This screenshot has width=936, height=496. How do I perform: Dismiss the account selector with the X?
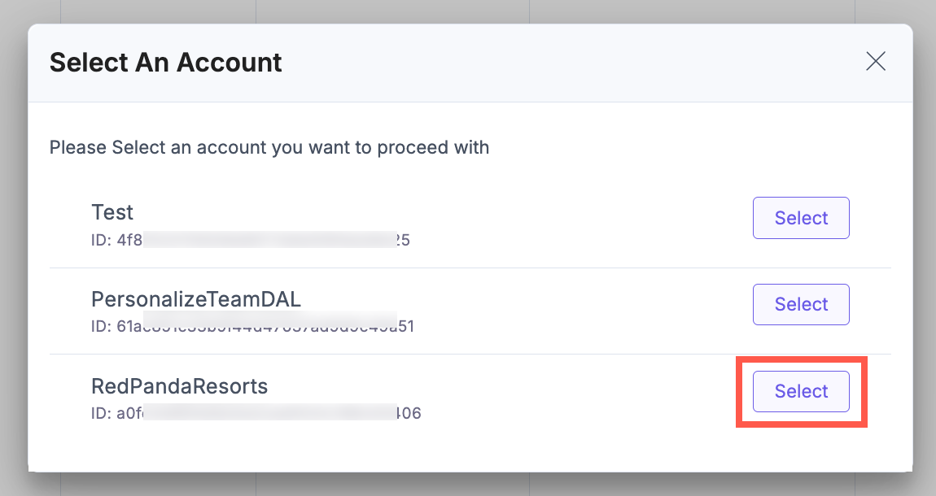[x=876, y=61]
